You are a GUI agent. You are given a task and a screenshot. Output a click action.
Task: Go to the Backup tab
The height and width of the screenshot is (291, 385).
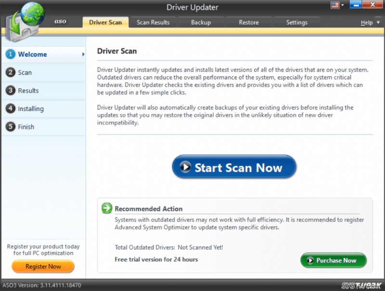click(x=201, y=22)
